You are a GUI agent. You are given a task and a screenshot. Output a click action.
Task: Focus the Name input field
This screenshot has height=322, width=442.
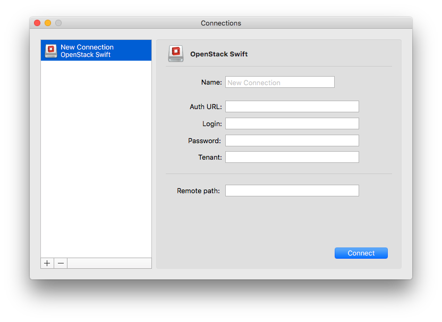click(279, 82)
